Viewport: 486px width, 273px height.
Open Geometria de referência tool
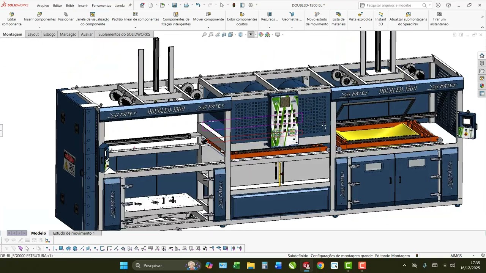coord(292,17)
